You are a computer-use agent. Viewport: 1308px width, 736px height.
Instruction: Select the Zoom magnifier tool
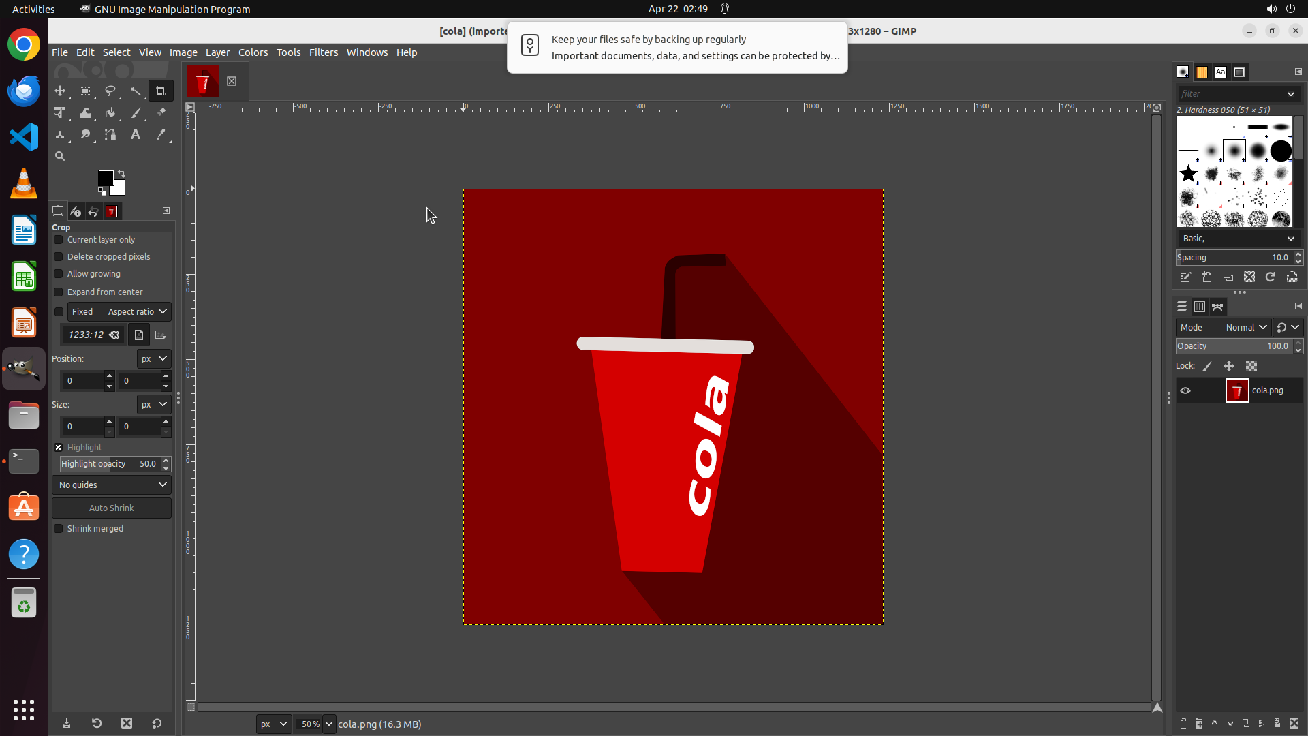pos(60,157)
